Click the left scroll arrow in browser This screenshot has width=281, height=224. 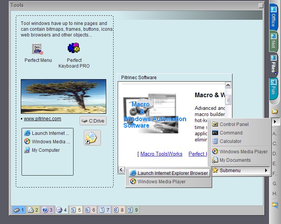tap(121, 169)
